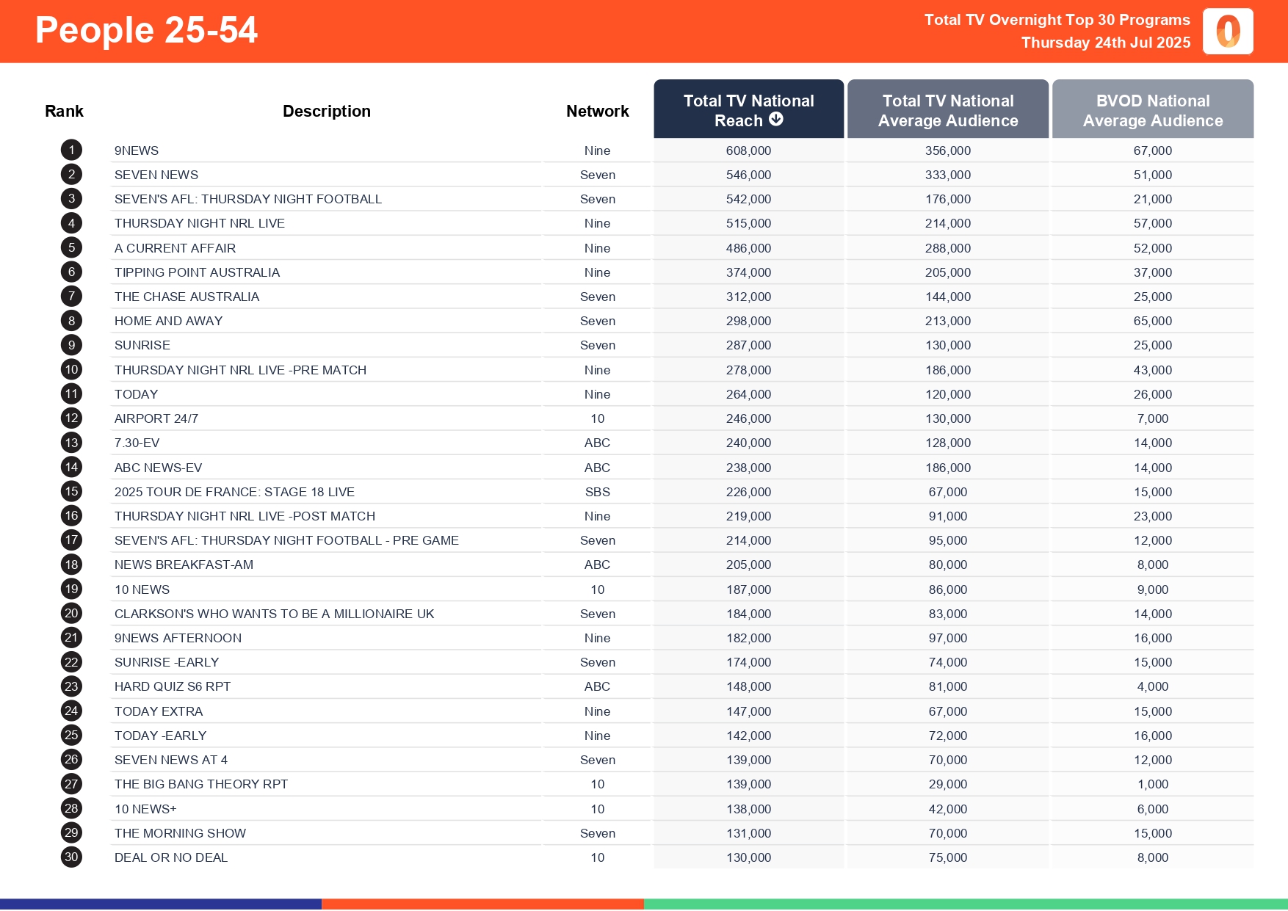Screen dimensions: 1288x911
Task: Click the rank 23 badge next to HARD QUIZ S6 RPT
Action: [70, 686]
